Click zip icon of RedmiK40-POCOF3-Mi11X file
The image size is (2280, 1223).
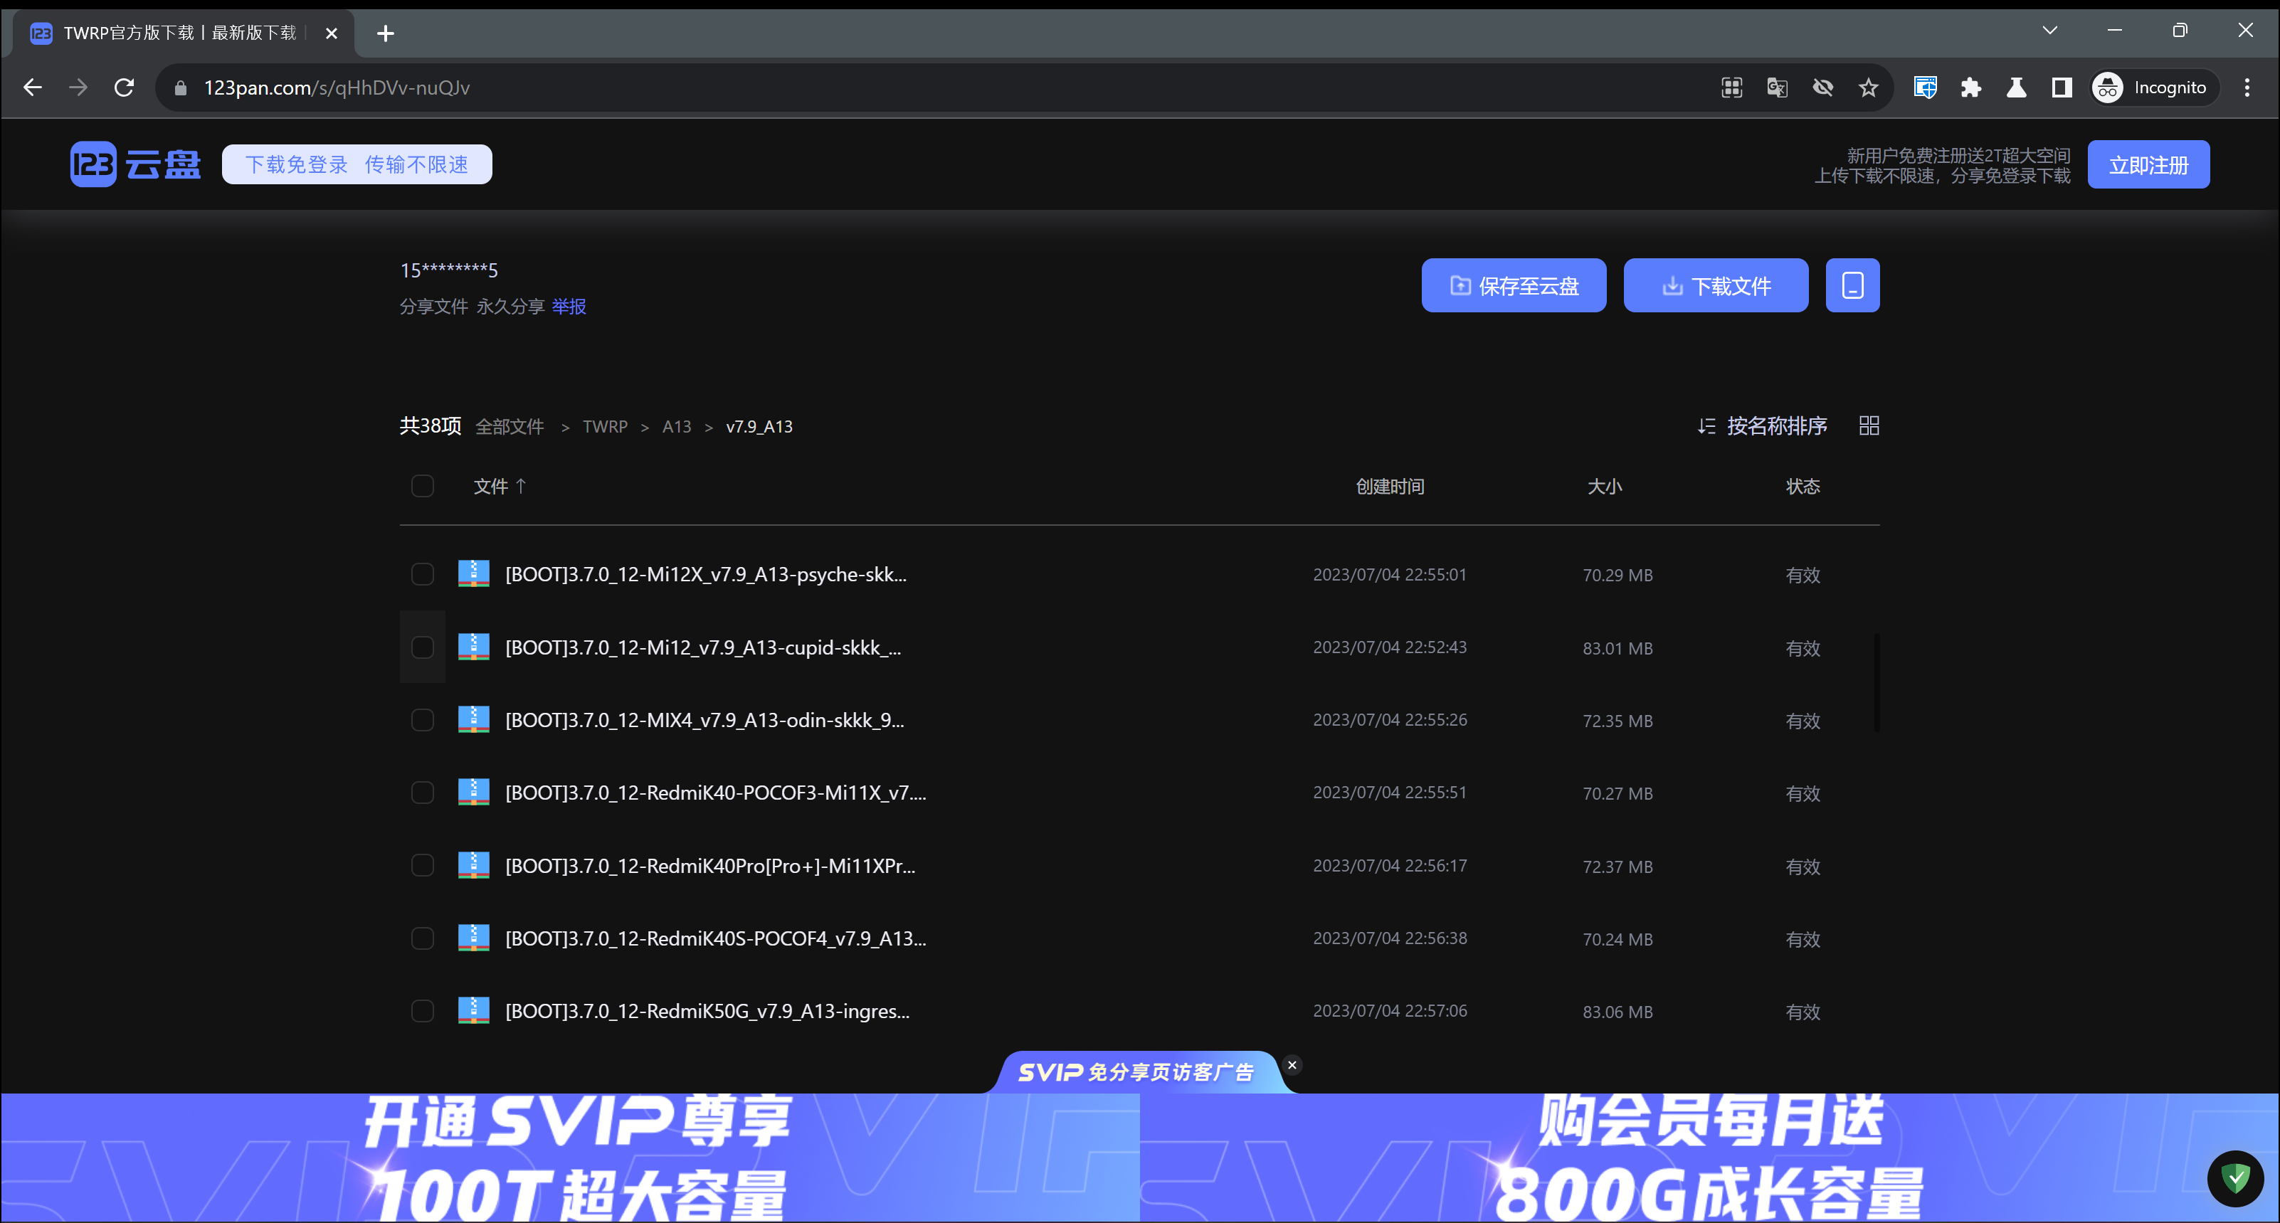click(x=473, y=792)
